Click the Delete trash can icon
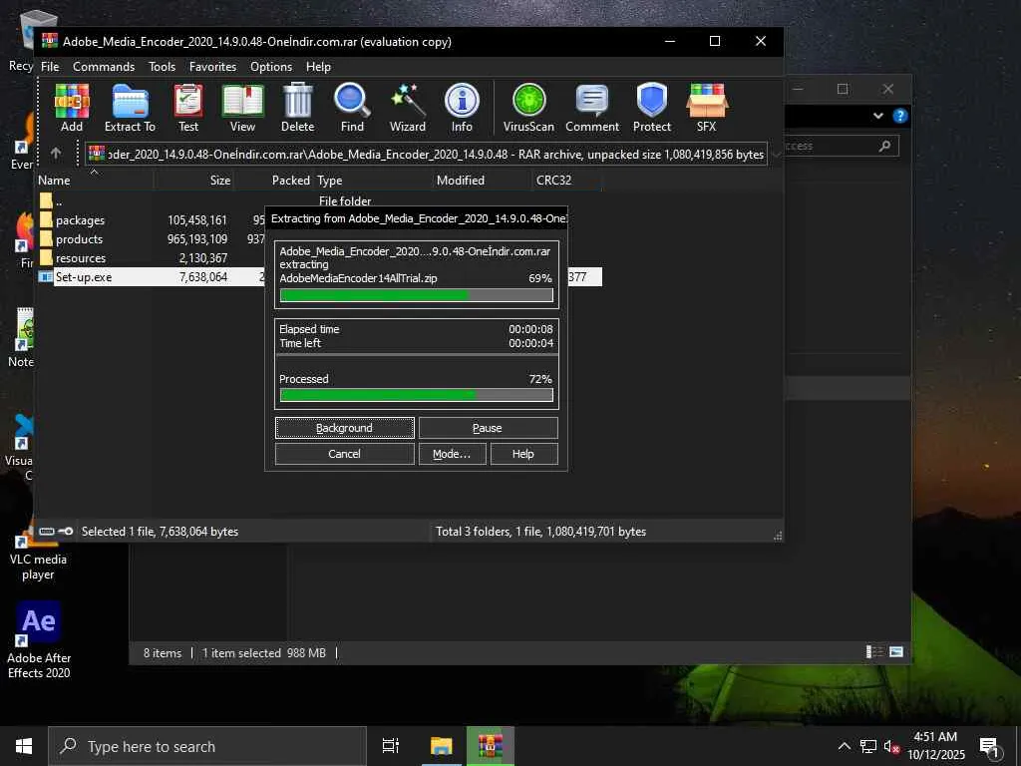This screenshot has width=1021, height=766. (297, 108)
